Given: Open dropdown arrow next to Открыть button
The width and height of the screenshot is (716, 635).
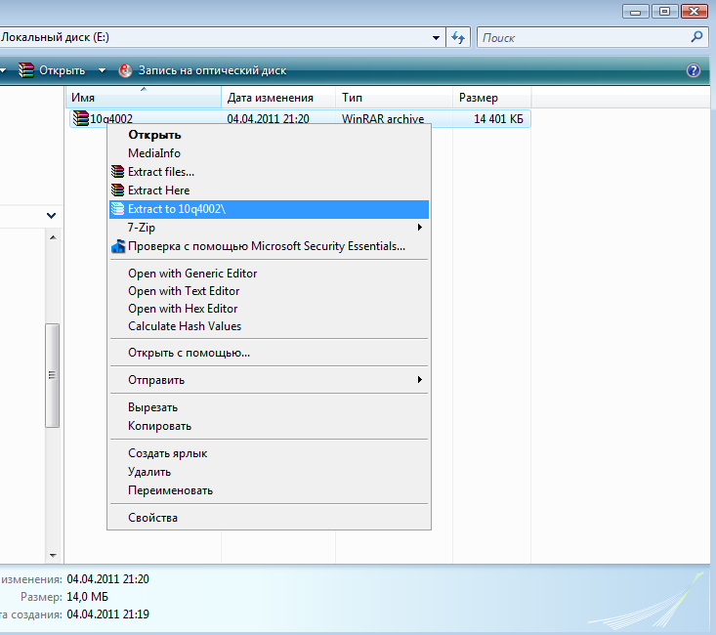Looking at the screenshot, I should point(102,70).
